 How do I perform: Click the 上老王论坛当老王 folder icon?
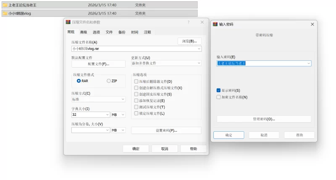[x=5, y=5]
